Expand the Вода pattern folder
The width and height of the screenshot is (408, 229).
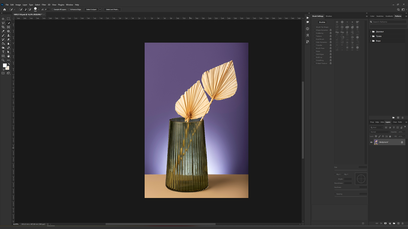[371, 41]
